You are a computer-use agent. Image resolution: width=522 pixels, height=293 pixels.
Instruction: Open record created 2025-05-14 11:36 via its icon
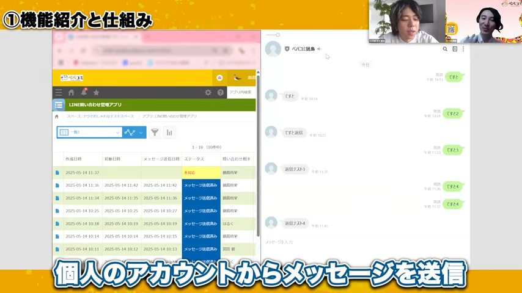57,185
